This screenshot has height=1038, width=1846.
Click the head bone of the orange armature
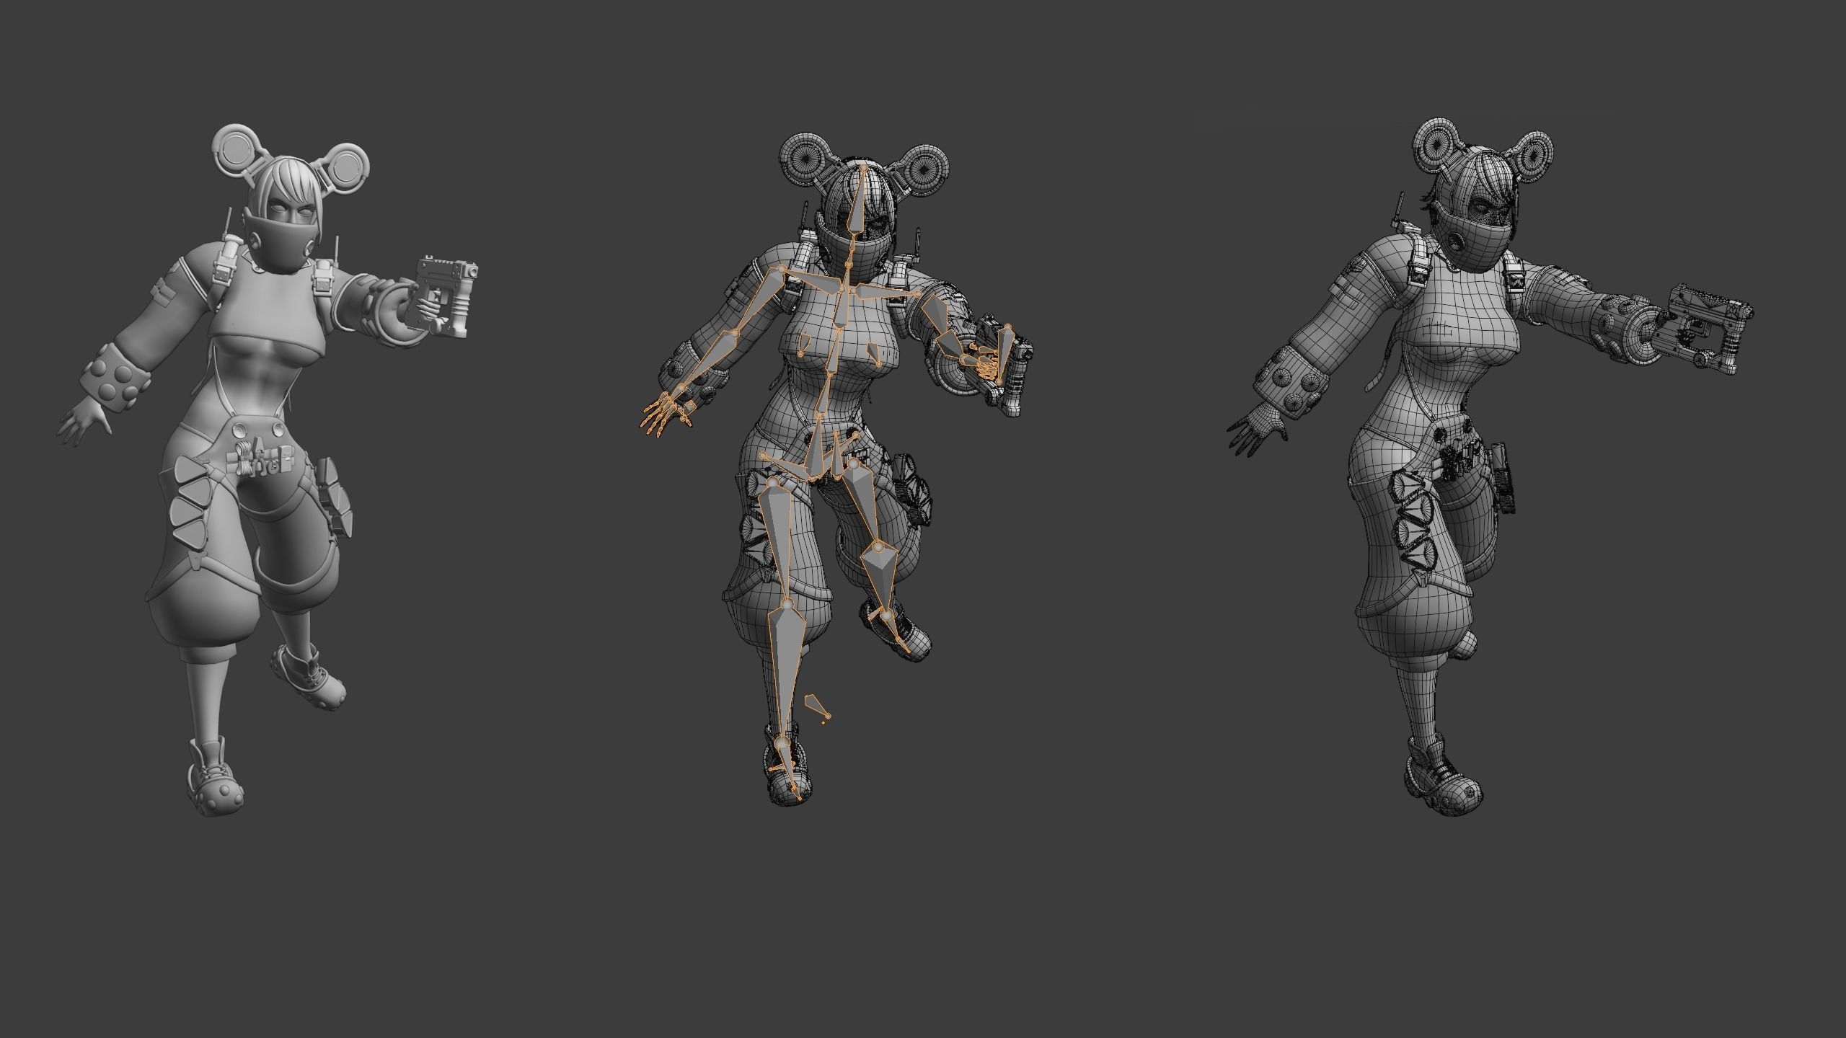[858, 202]
